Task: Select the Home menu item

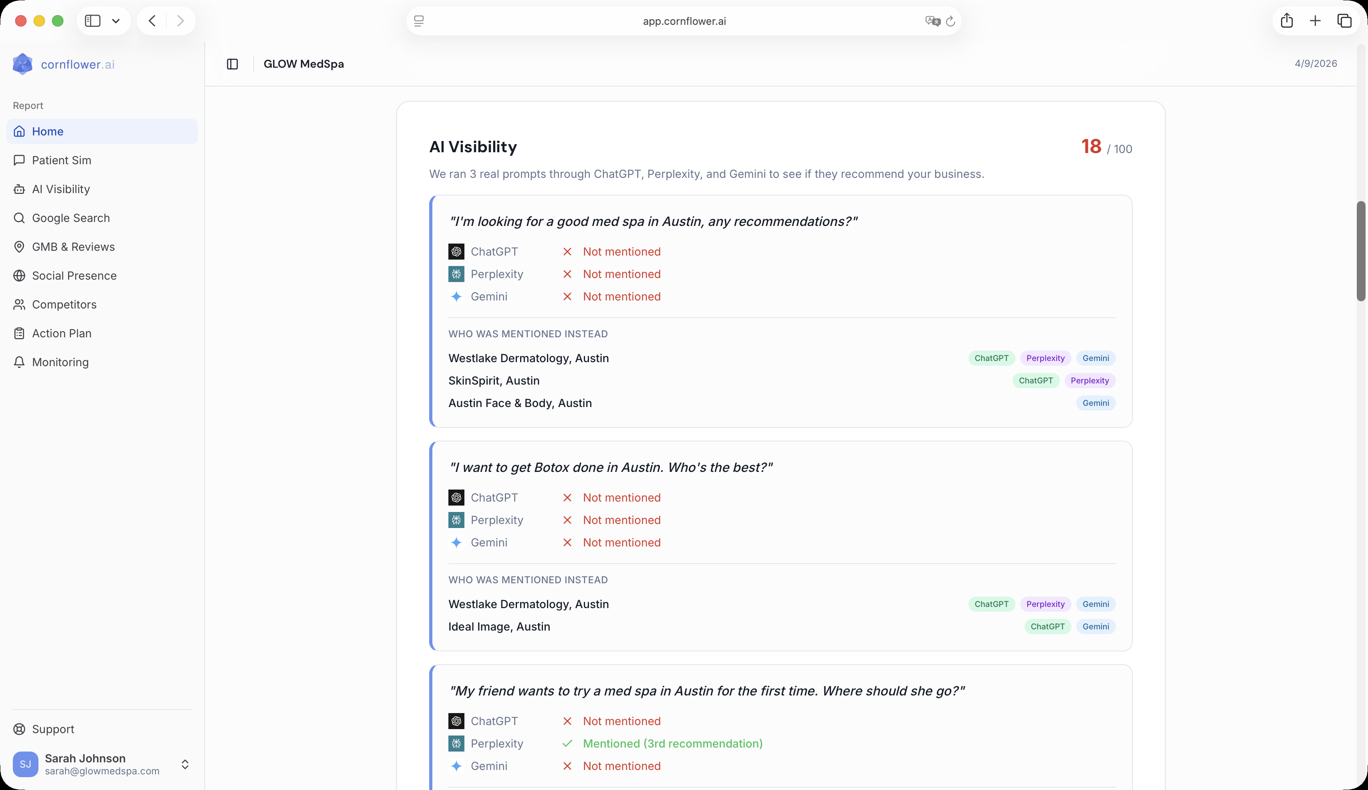Action: click(x=48, y=131)
